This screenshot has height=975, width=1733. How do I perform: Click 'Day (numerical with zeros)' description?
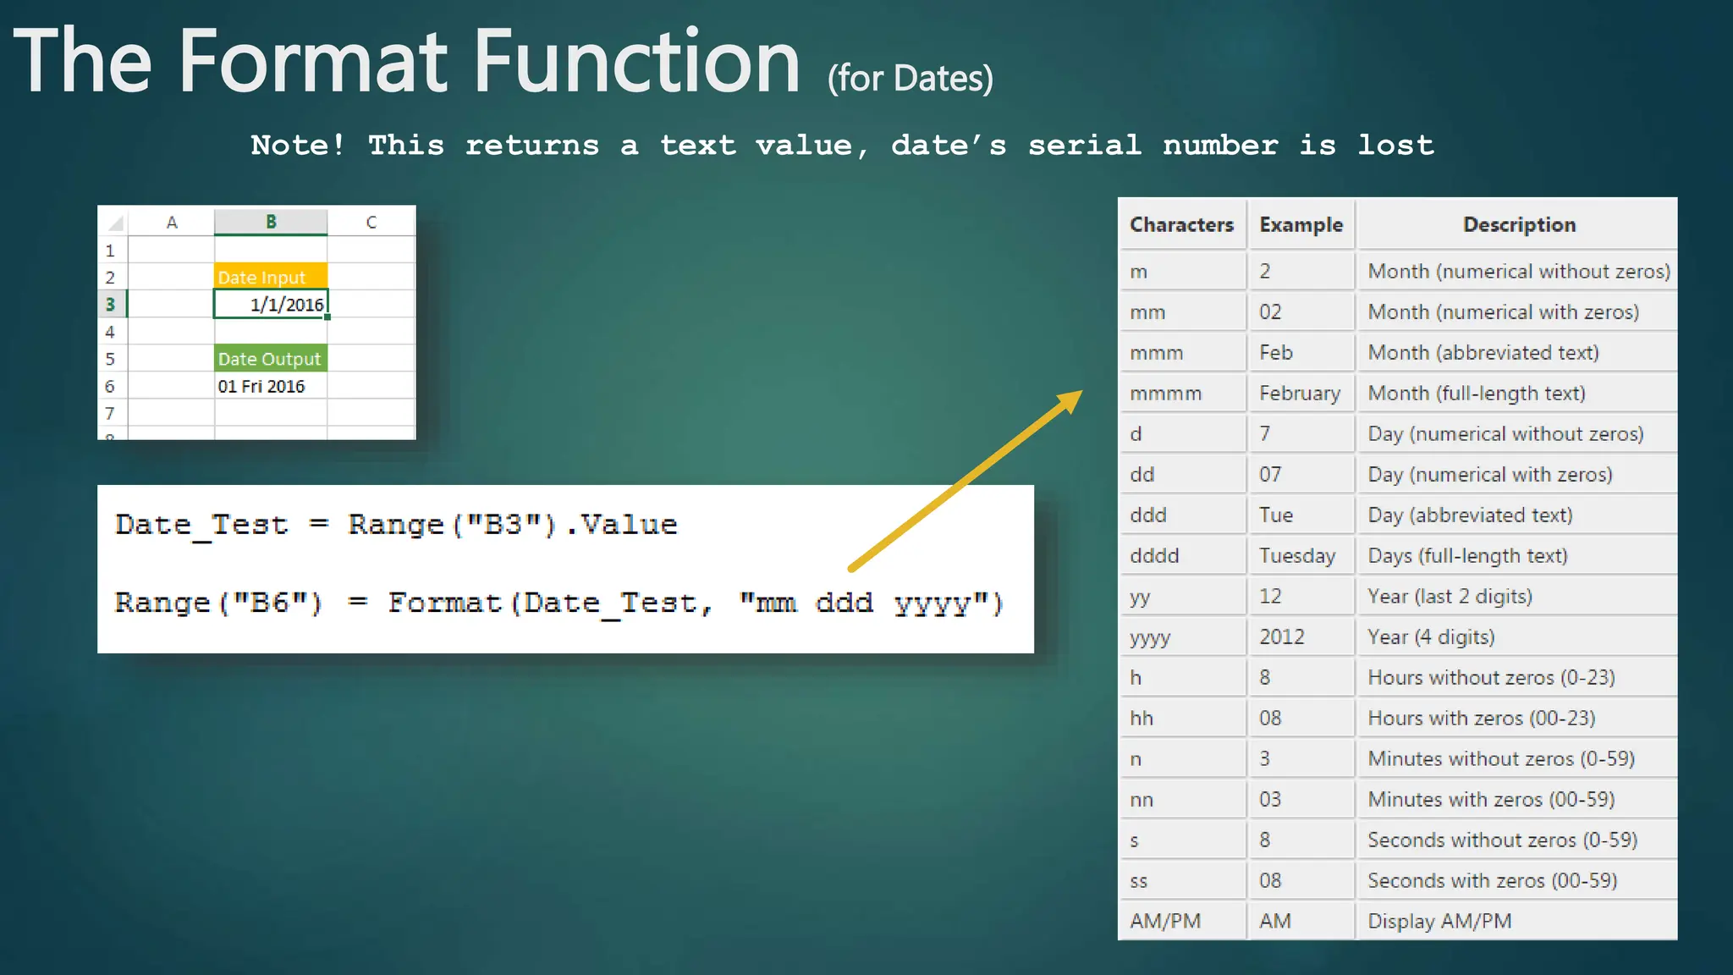click(1519, 474)
